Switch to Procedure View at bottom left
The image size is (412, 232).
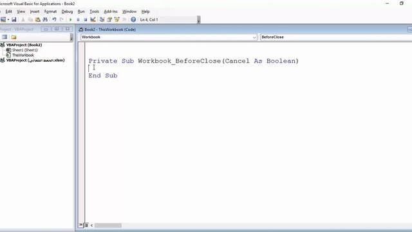click(x=80, y=225)
